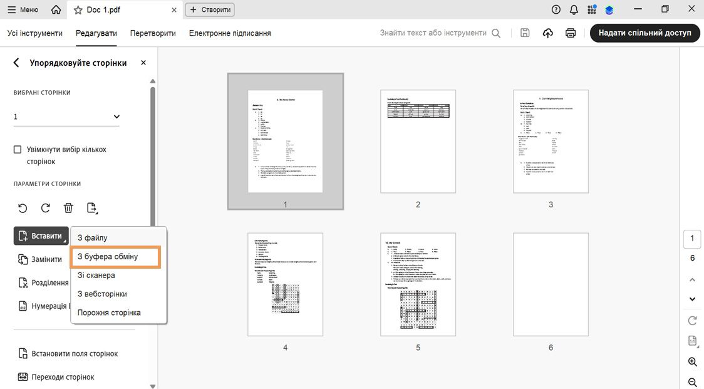This screenshot has height=389, width=704.
Task: Go to the Home icon
Action: (x=56, y=9)
